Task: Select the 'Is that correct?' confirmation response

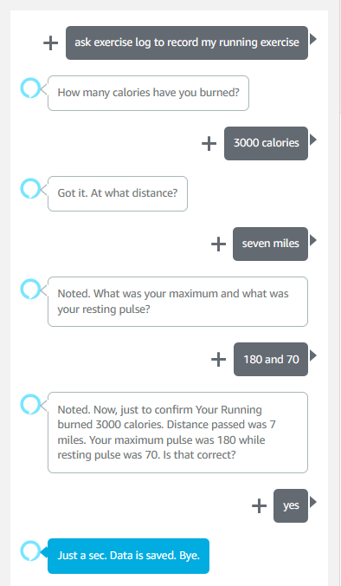Action: [x=177, y=433]
